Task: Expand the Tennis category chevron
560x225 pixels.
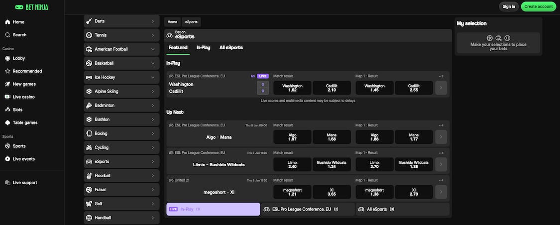Action: 152,35
